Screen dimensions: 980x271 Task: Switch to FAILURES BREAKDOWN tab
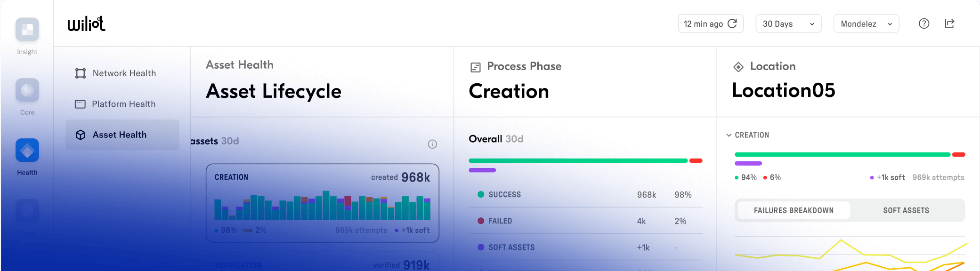pyautogui.click(x=794, y=210)
